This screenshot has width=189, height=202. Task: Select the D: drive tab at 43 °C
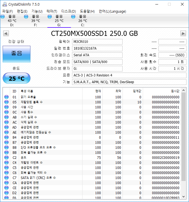coord(12,21)
